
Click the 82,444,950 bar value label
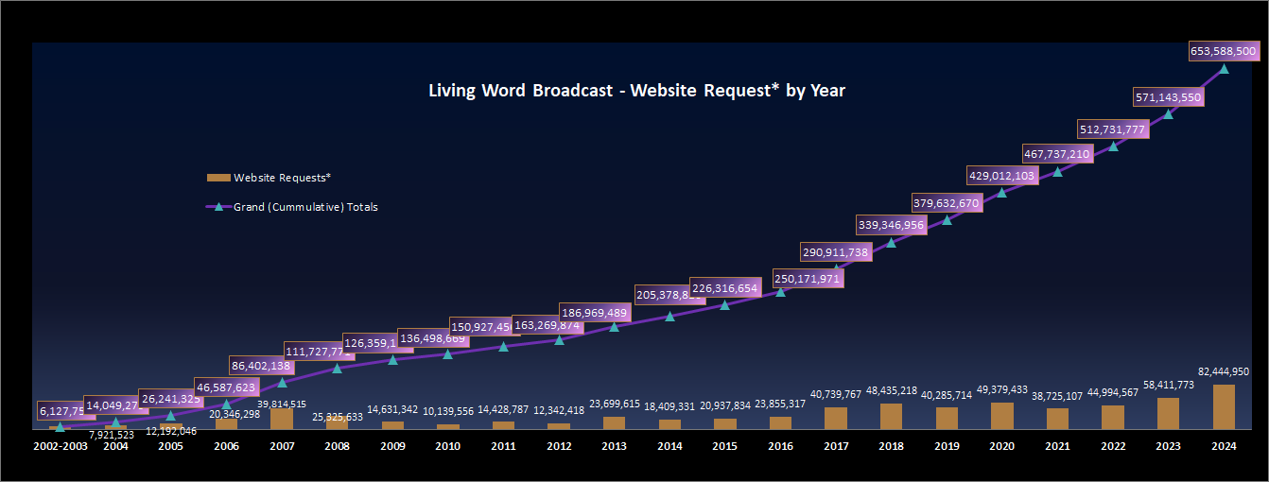[x=1224, y=371]
